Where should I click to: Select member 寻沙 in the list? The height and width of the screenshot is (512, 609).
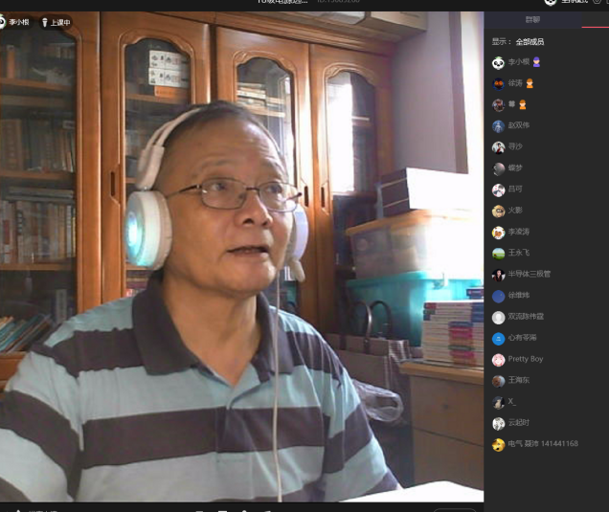click(515, 146)
